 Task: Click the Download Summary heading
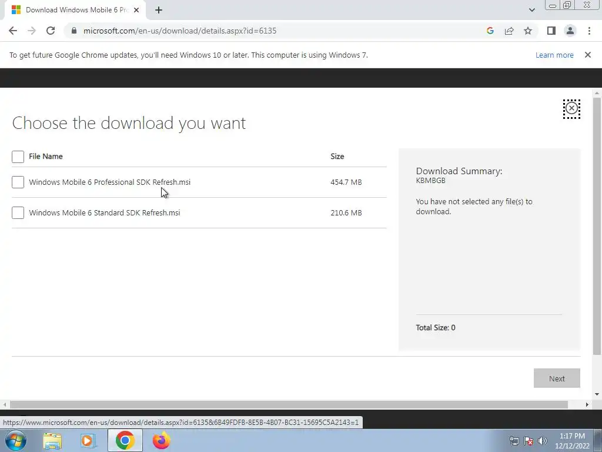tap(459, 171)
